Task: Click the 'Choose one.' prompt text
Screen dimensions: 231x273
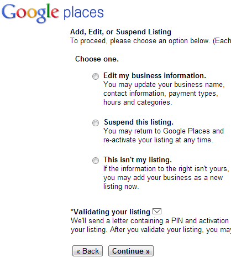Action: point(97,59)
